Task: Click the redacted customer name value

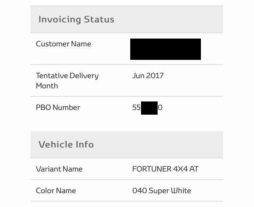Action: (165, 49)
